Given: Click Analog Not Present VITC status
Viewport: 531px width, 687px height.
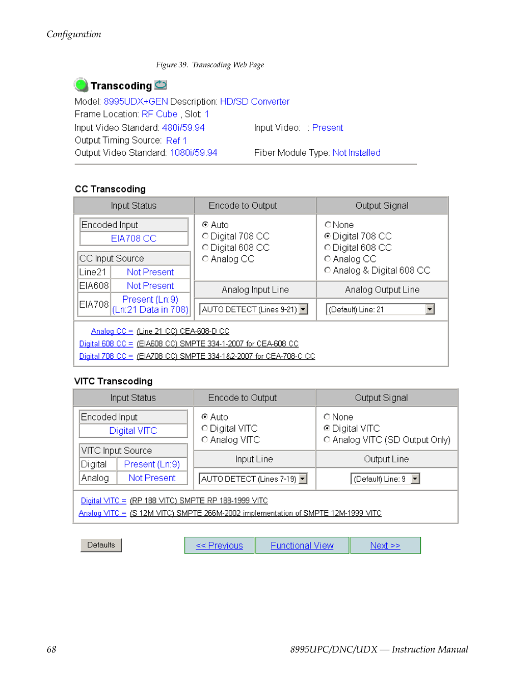Looking at the screenshot, I should pyautogui.click(x=152, y=478).
